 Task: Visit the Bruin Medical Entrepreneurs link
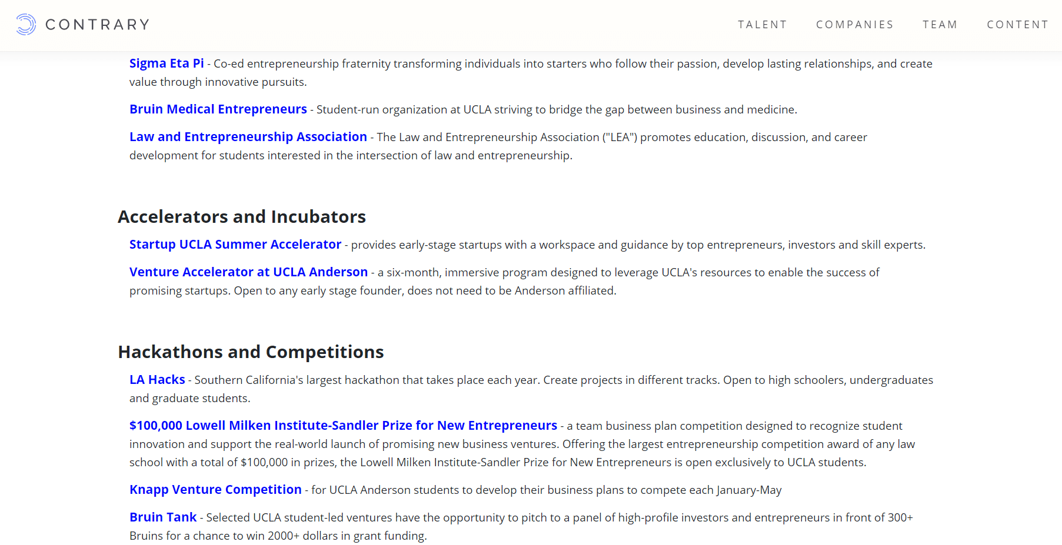click(218, 109)
